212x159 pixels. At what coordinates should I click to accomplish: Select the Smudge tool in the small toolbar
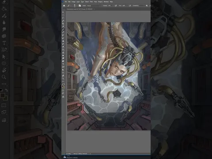click(x=63, y=58)
